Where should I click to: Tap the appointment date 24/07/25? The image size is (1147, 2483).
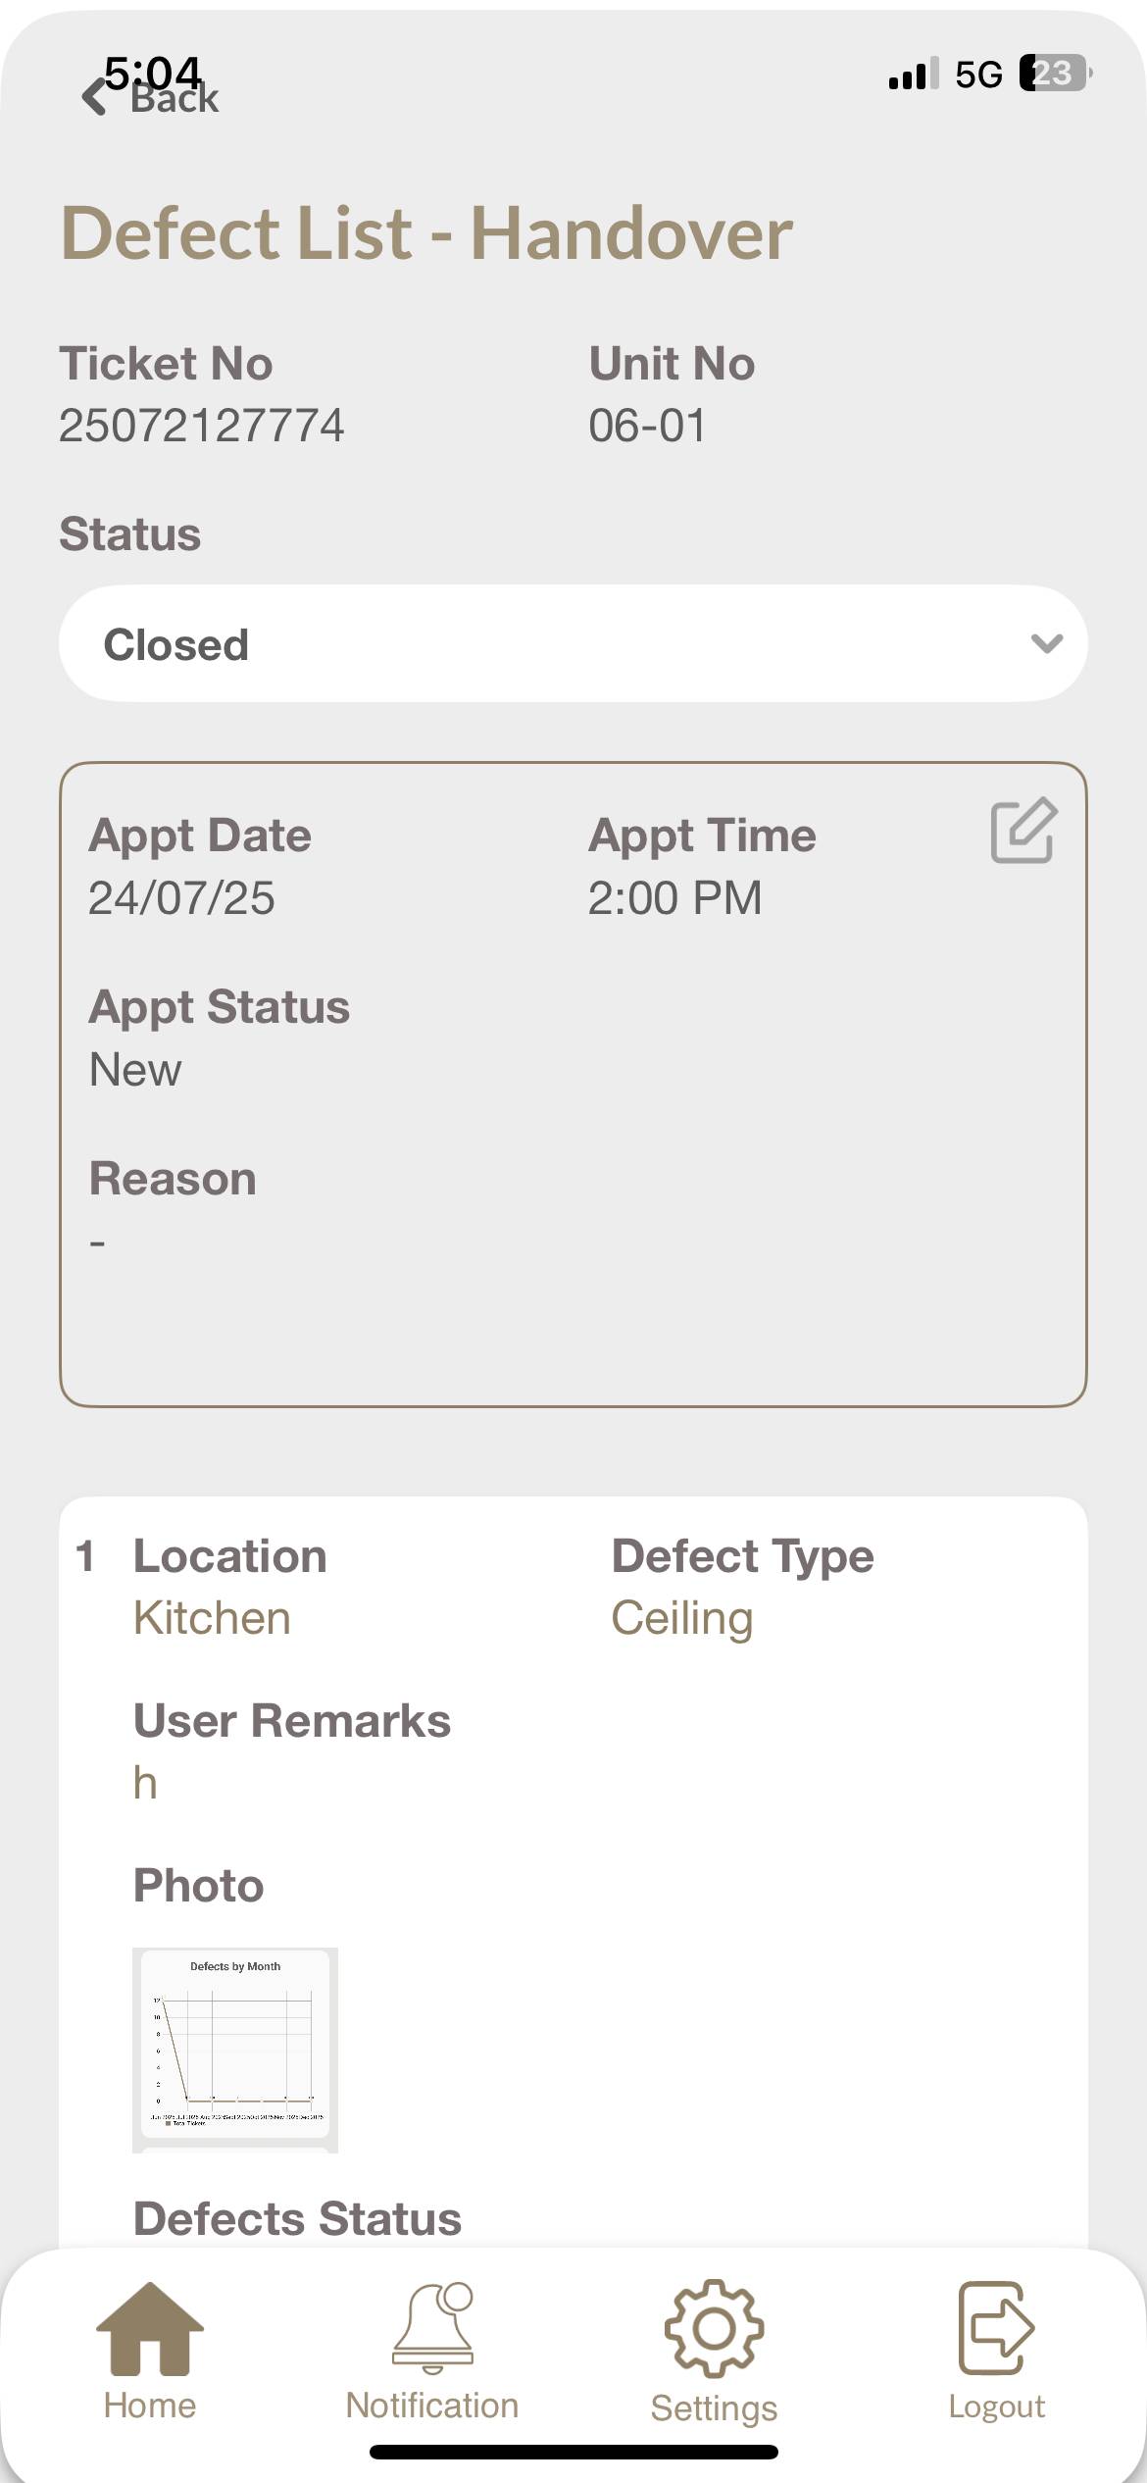(182, 898)
